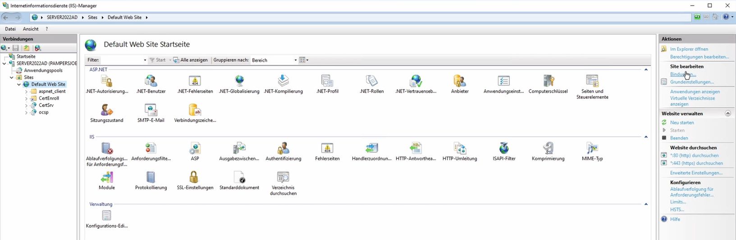Open the Computerschlüssel icon

[548, 81]
